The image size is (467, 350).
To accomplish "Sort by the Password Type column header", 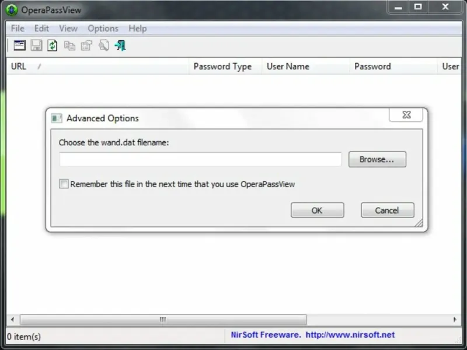I will 225,66.
